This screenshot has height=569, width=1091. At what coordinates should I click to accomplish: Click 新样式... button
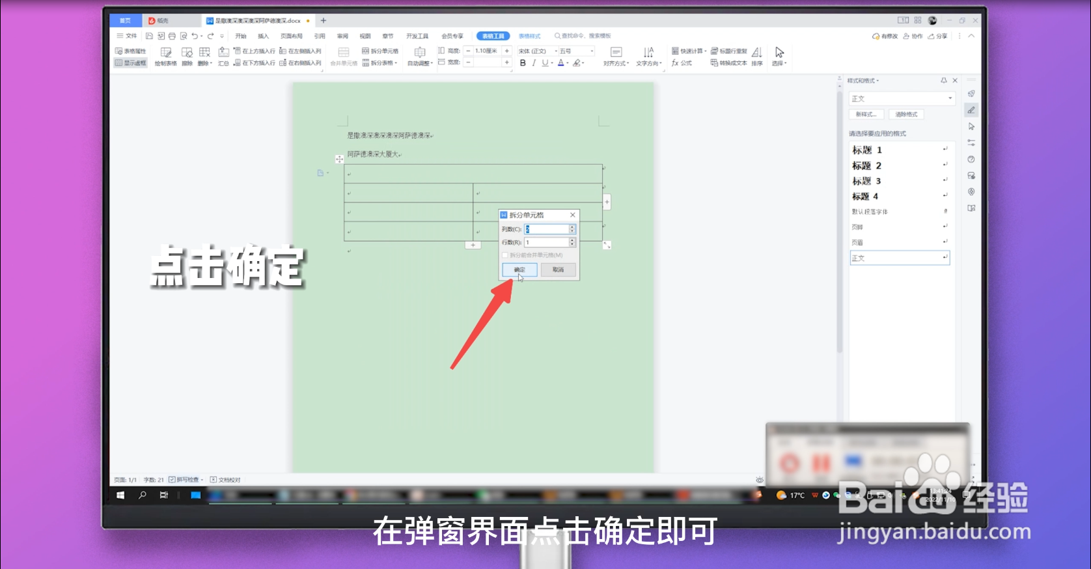(x=866, y=115)
